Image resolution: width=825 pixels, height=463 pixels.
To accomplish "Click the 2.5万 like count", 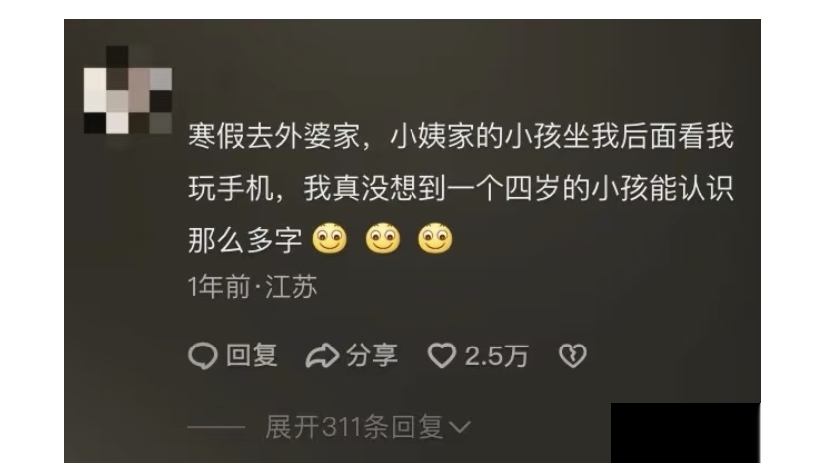I will coord(496,356).
